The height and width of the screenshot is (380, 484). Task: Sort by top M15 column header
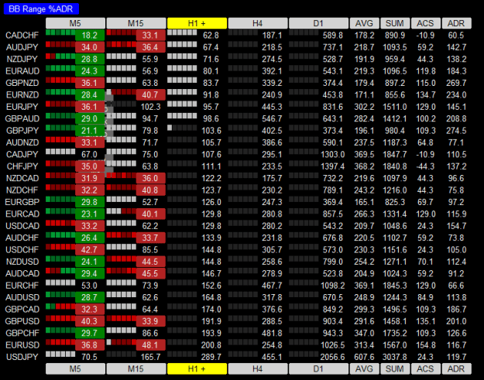tap(136, 23)
